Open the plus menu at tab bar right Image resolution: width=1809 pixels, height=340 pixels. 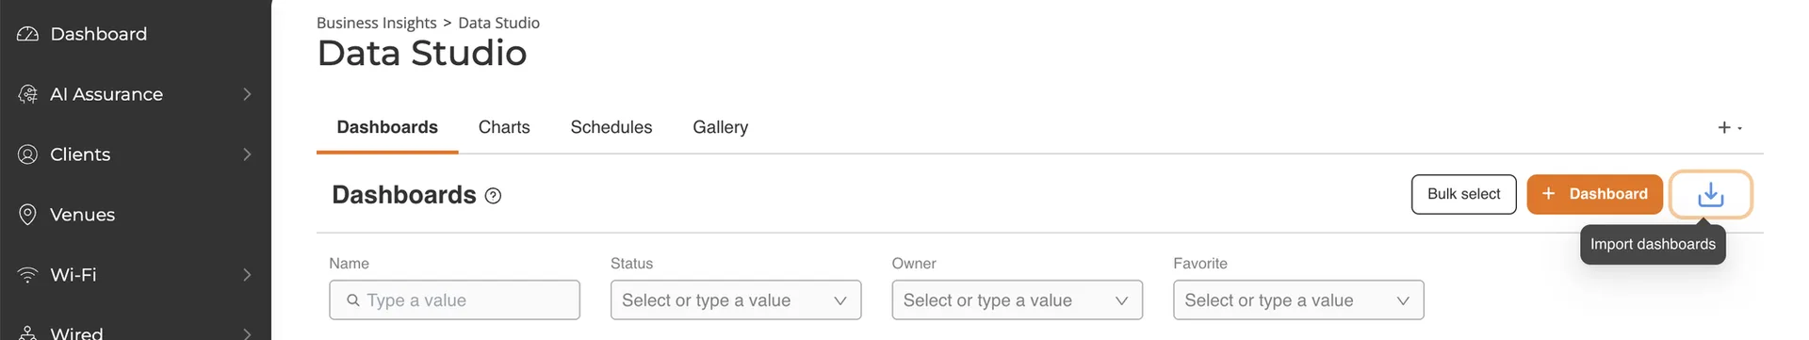click(1730, 127)
